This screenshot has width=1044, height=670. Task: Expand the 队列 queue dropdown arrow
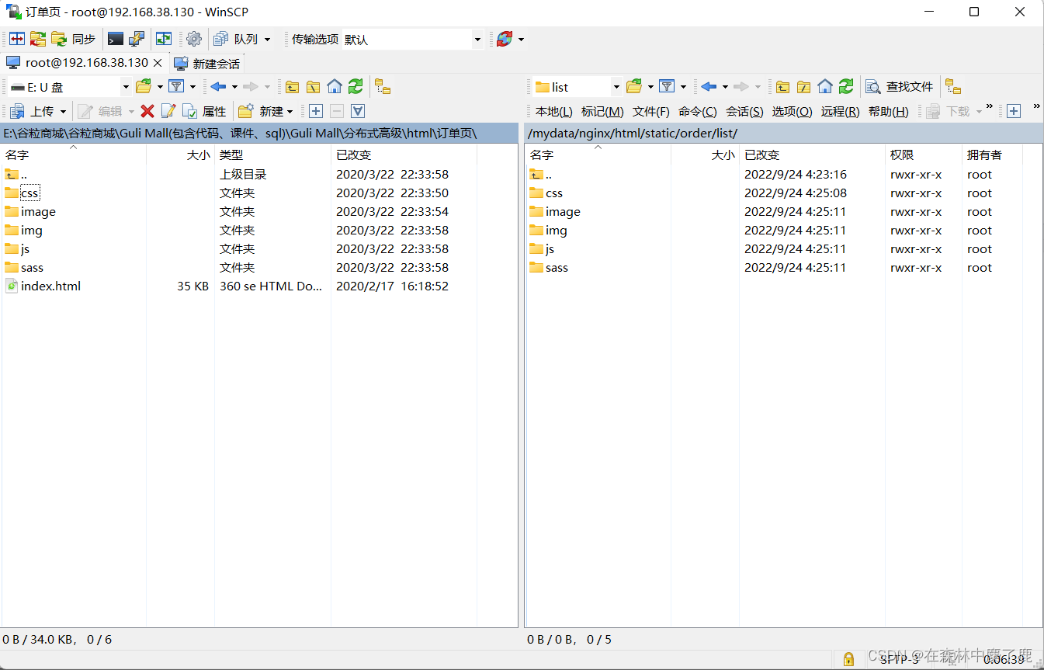(268, 39)
